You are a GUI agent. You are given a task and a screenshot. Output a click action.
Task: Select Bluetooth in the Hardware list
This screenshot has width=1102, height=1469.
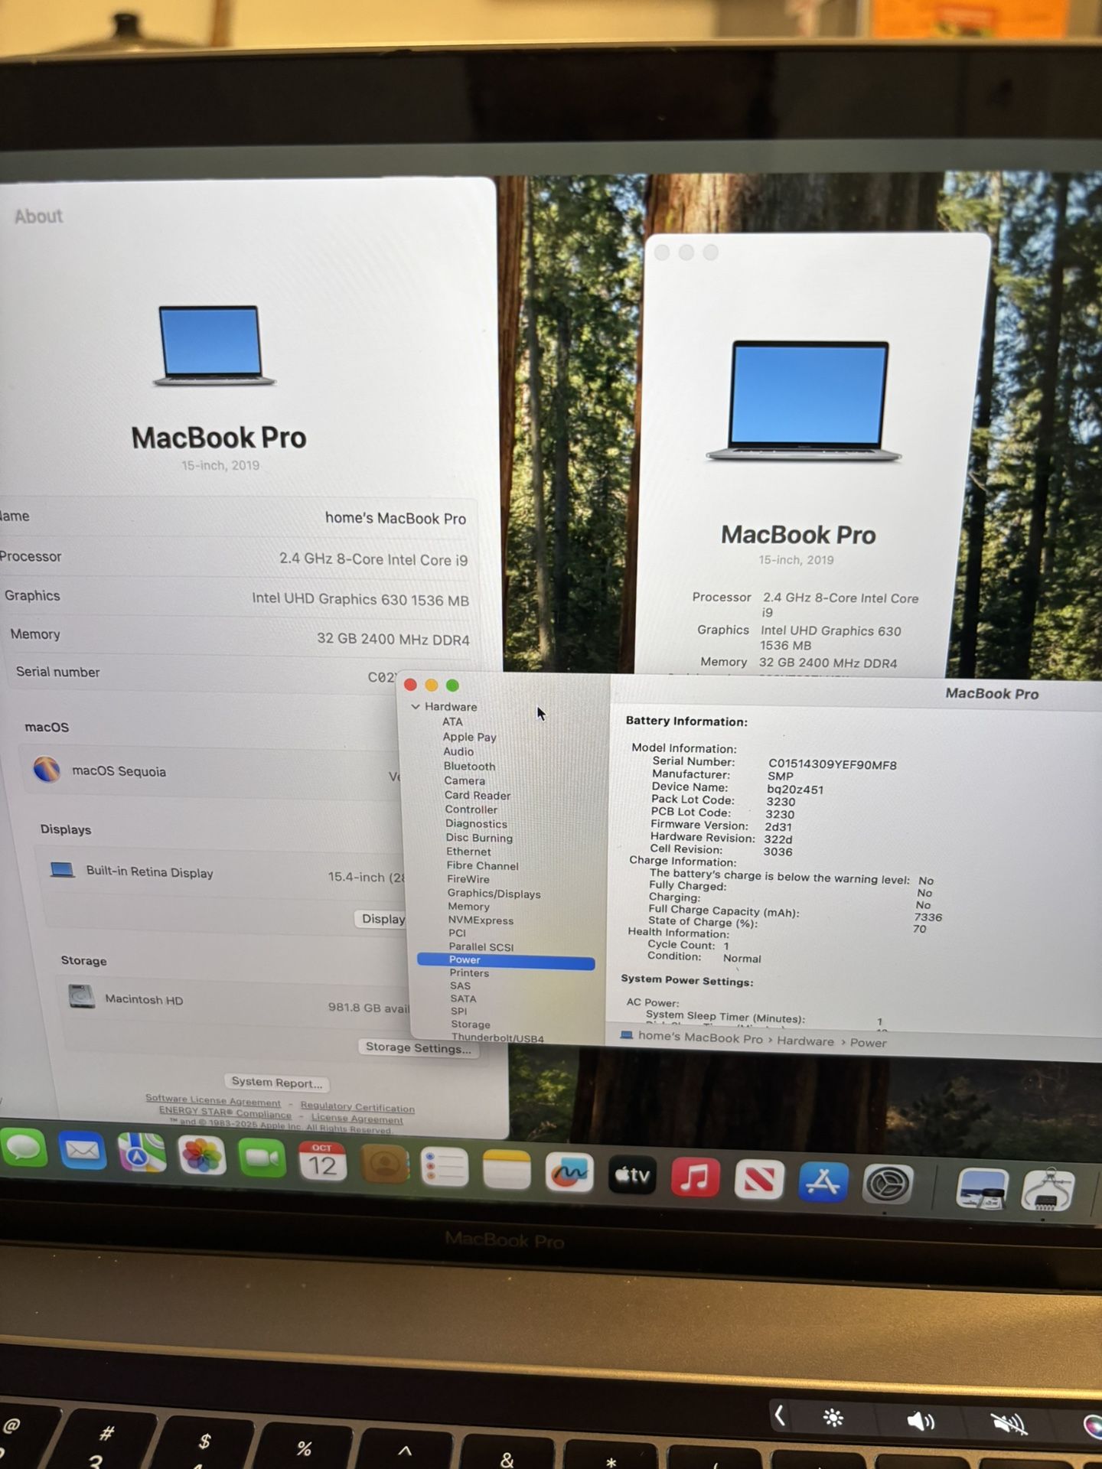(469, 766)
